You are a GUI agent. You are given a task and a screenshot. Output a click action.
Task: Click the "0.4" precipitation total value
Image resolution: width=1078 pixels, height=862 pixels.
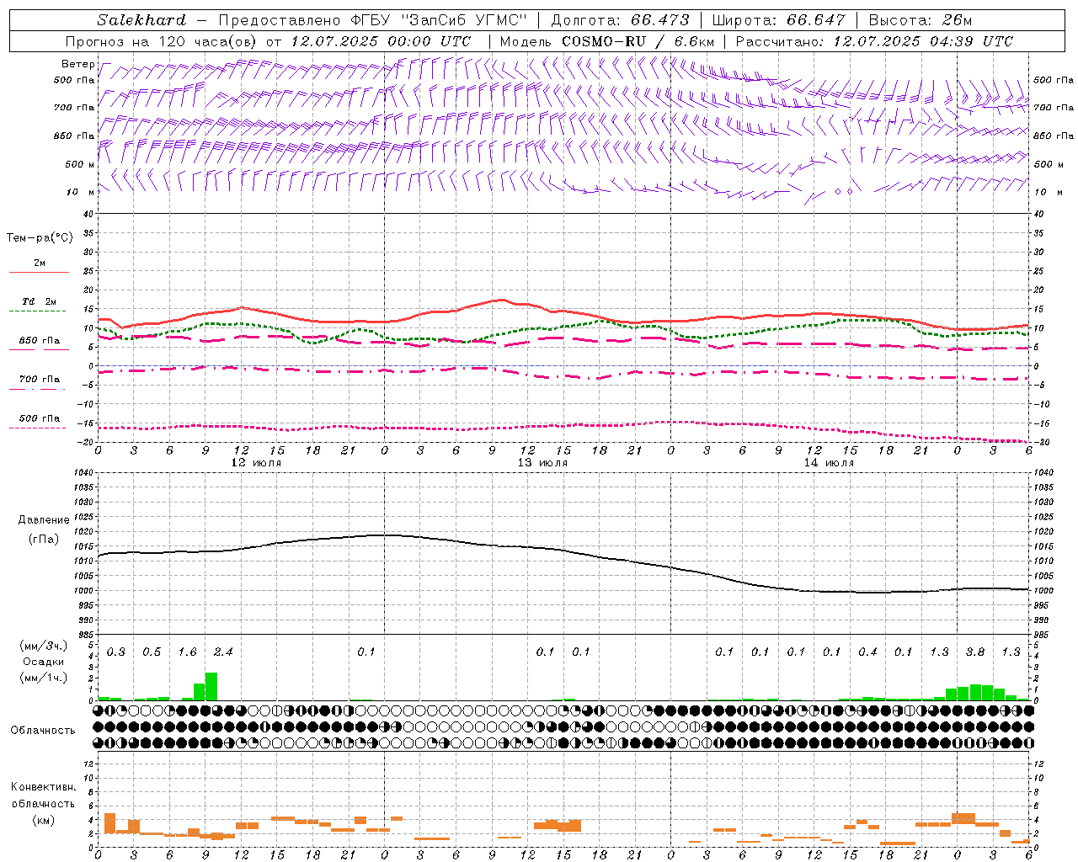(x=867, y=652)
